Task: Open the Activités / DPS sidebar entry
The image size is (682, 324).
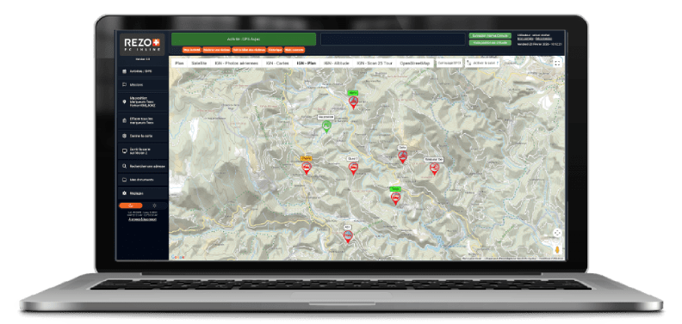Action: [x=142, y=71]
